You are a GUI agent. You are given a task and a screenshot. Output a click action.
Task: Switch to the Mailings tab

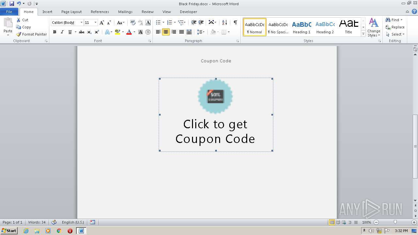coord(125,12)
